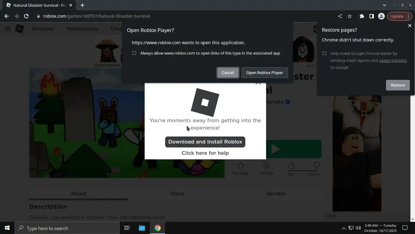The height and width of the screenshot is (234, 415).
Task: Click the share page icon
Action: [340, 16]
